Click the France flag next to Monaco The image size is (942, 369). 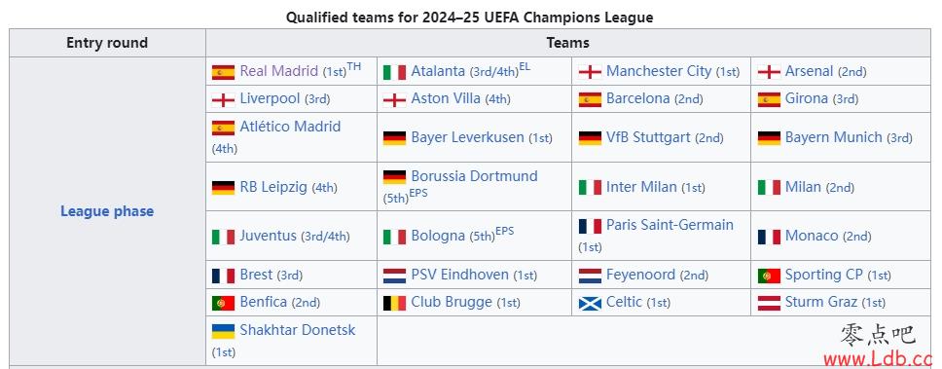pyautogui.click(x=769, y=237)
